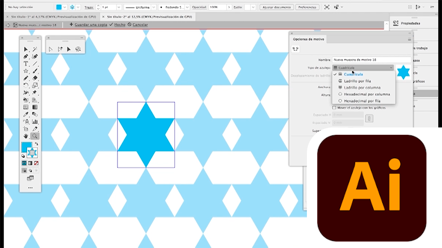Expand the stroke weight dropdown

pyautogui.click(x=119, y=7)
